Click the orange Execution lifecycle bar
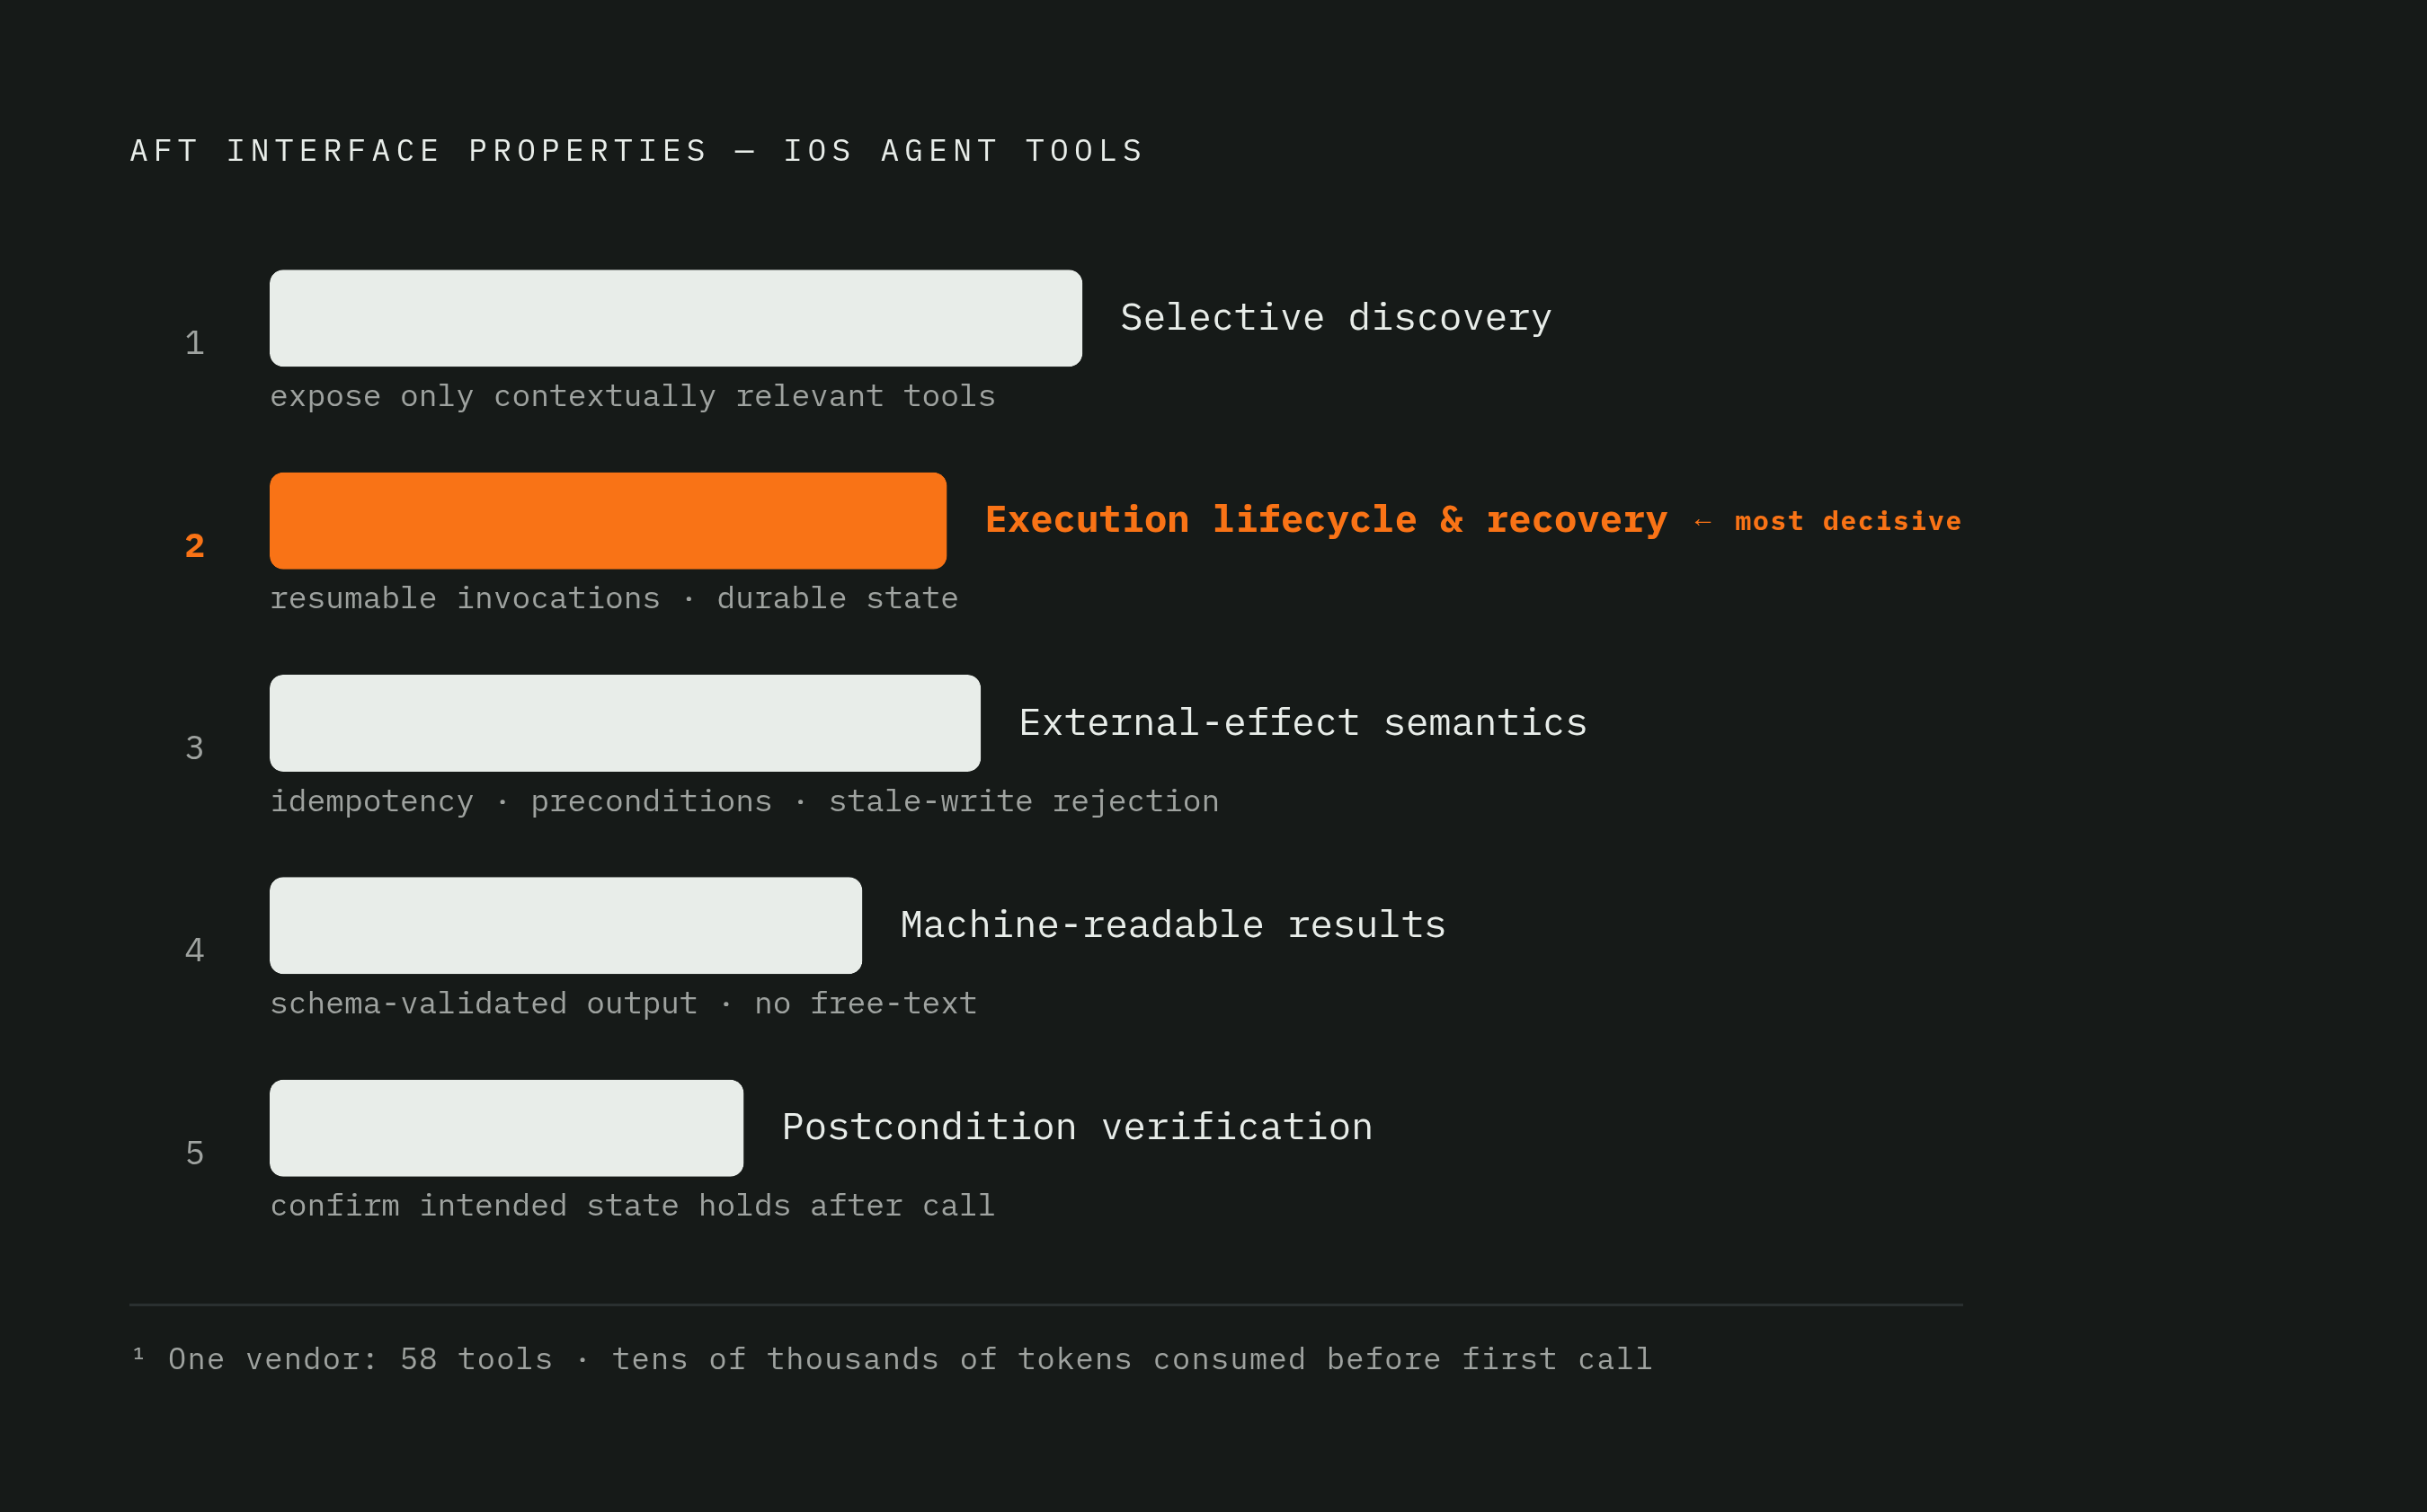 (x=608, y=520)
